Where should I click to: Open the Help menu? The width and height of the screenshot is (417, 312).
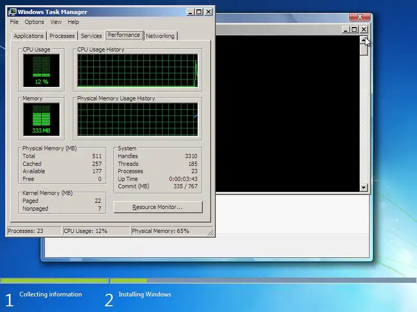(x=73, y=22)
